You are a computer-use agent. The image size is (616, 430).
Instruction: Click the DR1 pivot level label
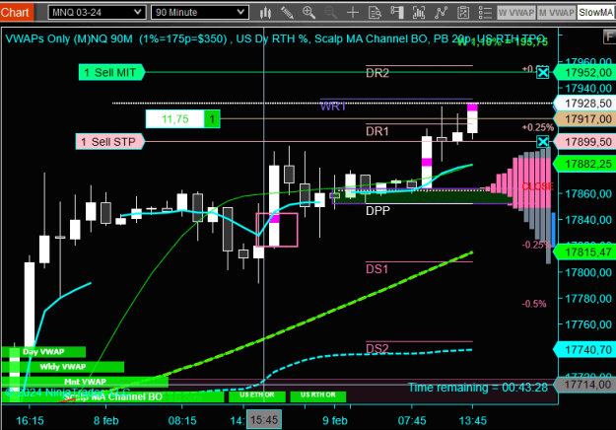pyautogui.click(x=377, y=131)
